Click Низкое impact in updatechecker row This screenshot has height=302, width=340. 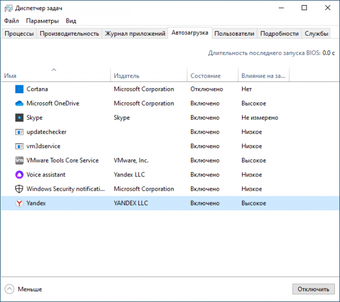pyautogui.click(x=252, y=132)
